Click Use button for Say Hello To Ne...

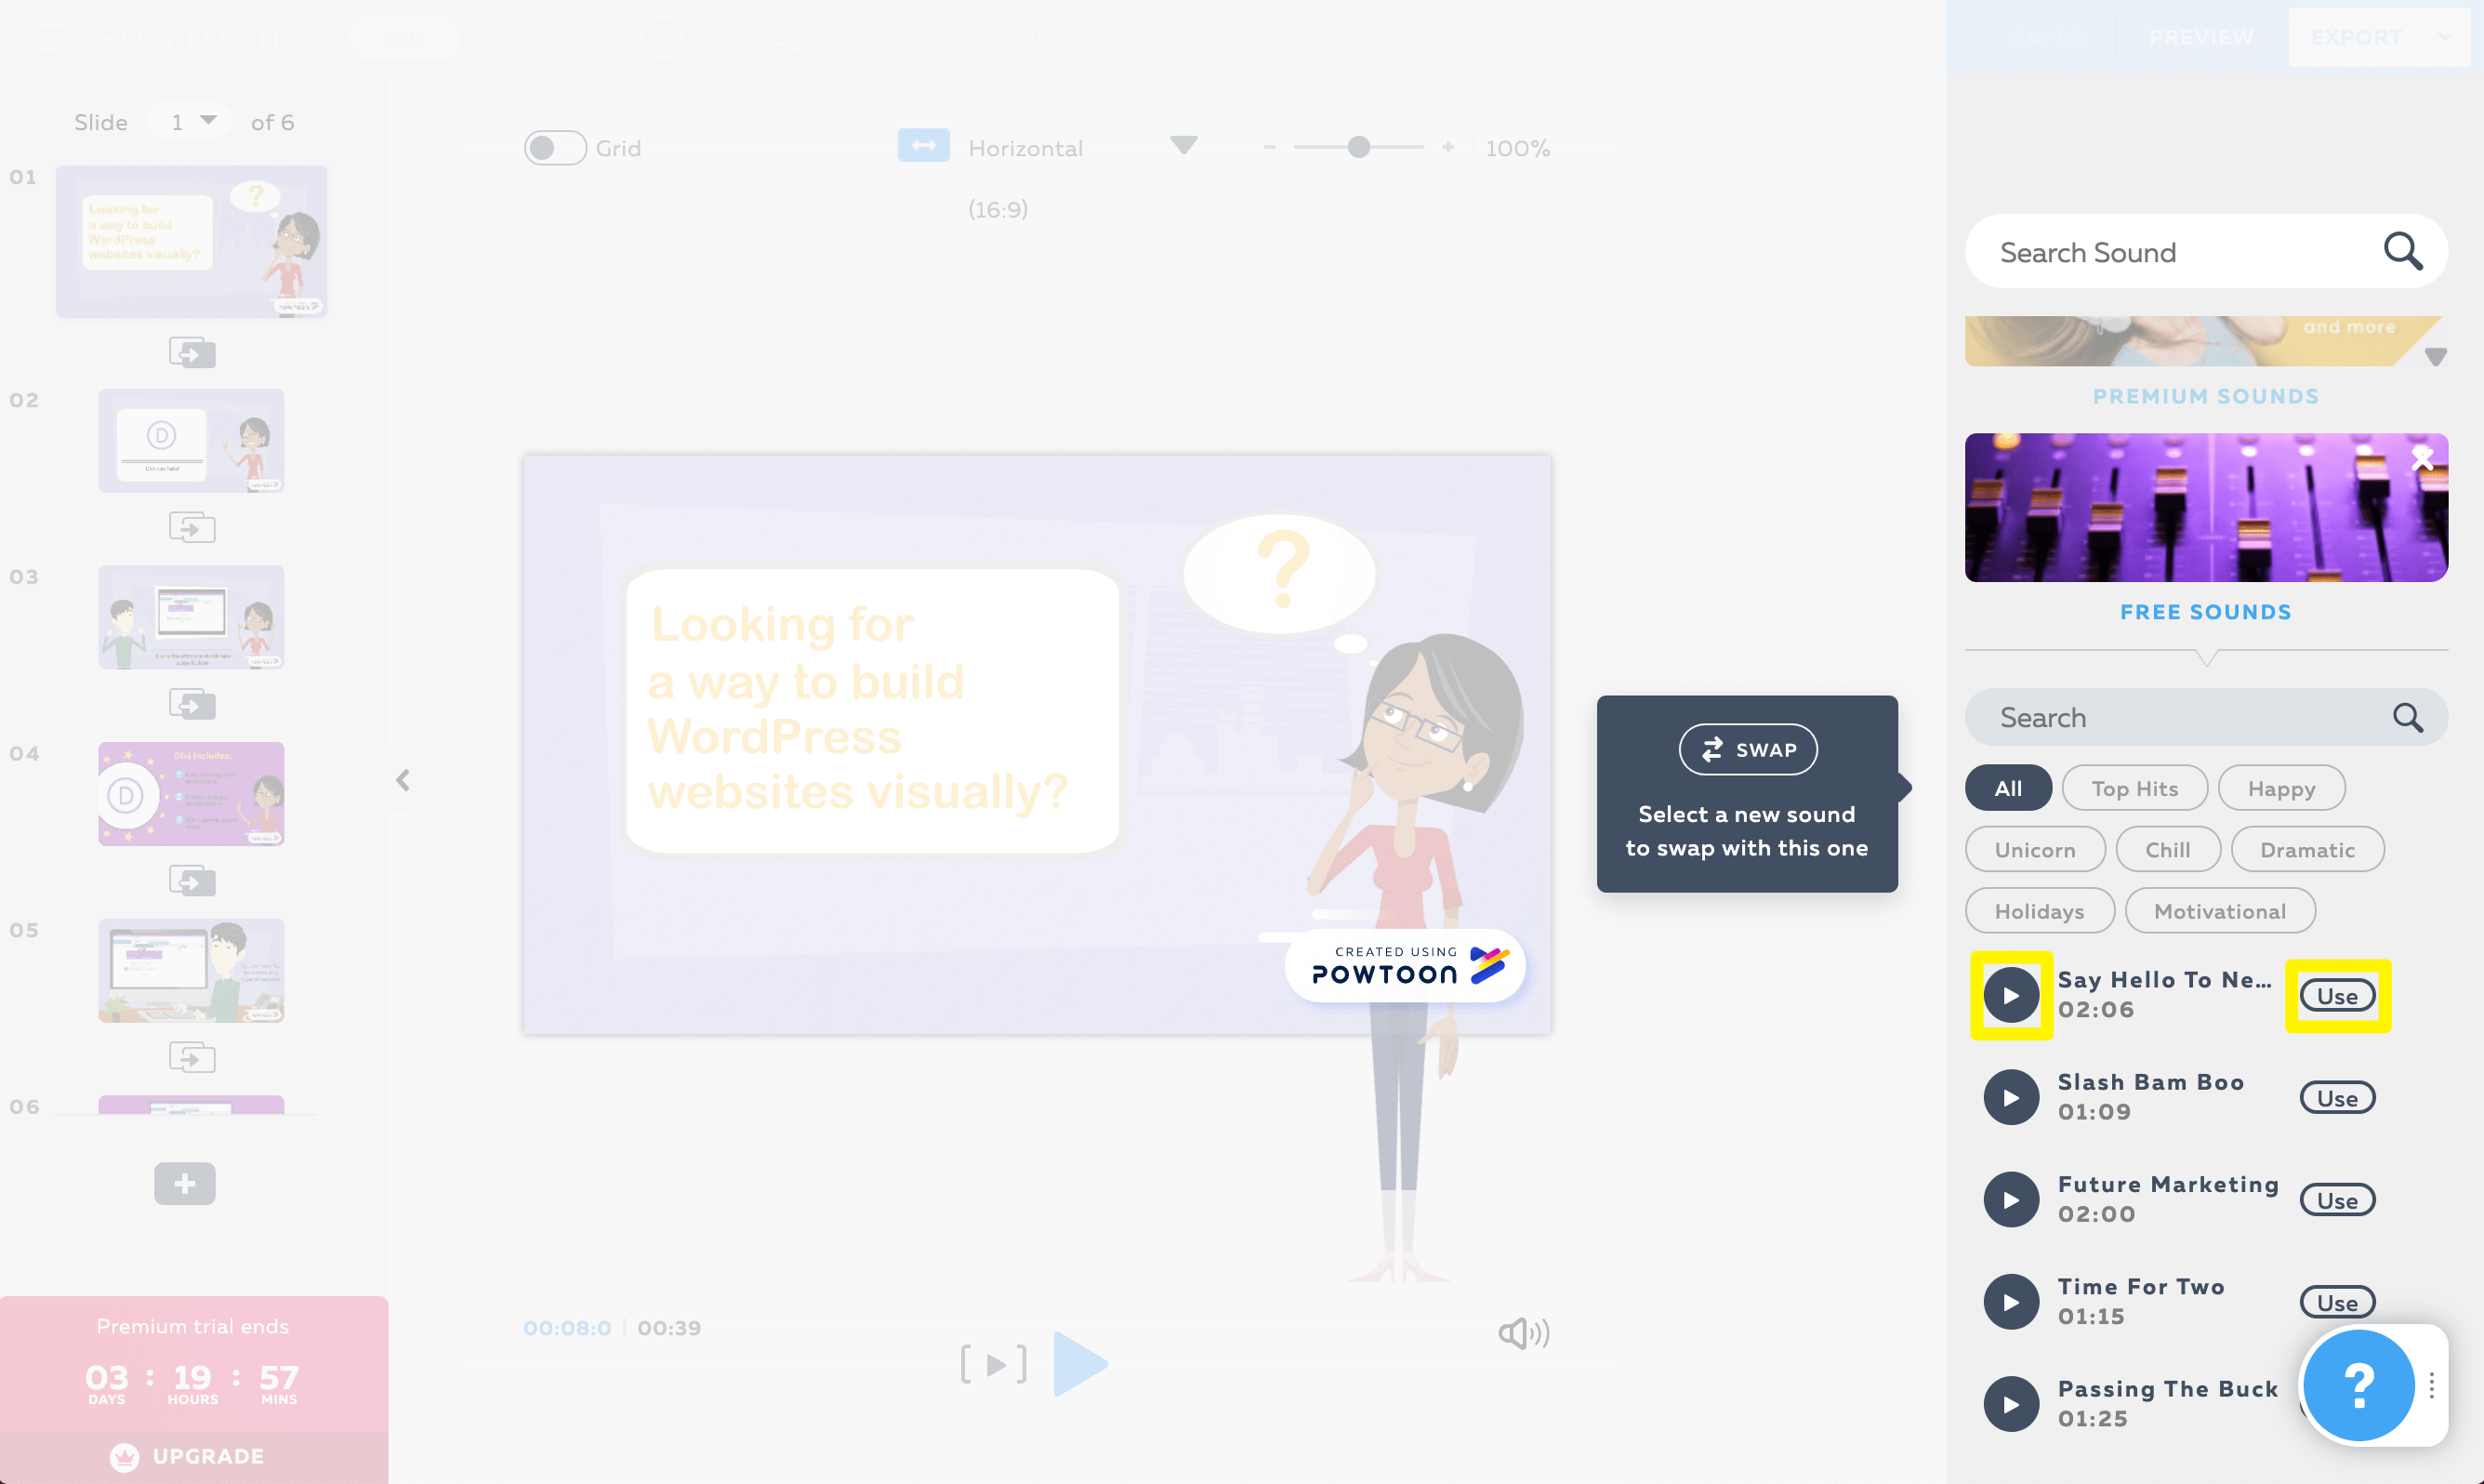point(2335,995)
